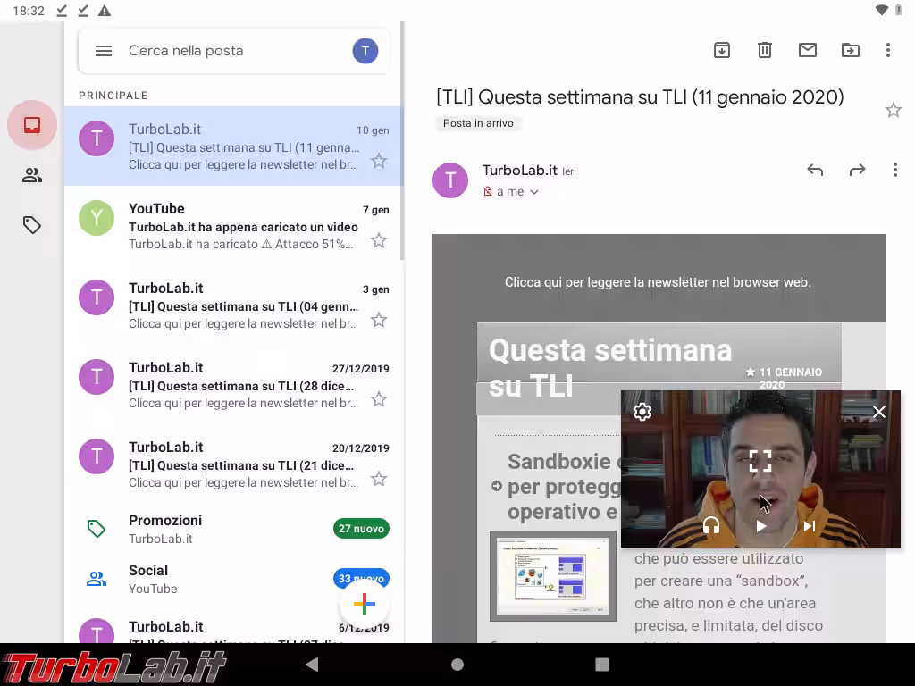Star the 3 gen TurboLab.it email
Image resolution: width=915 pixels, height=686 pixels.
pos(379,320)
